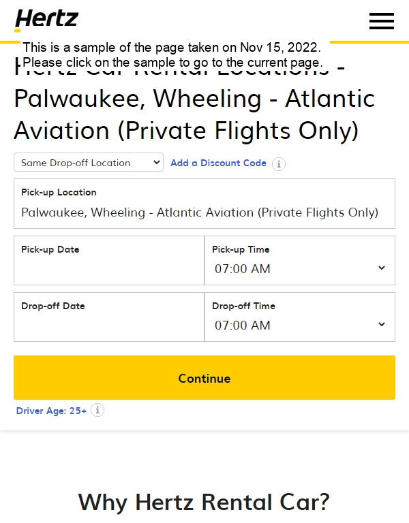The height and width of the screenshot is (523, 409).
Task: Focus the Pick-up Location field
Action: (204, 204)
